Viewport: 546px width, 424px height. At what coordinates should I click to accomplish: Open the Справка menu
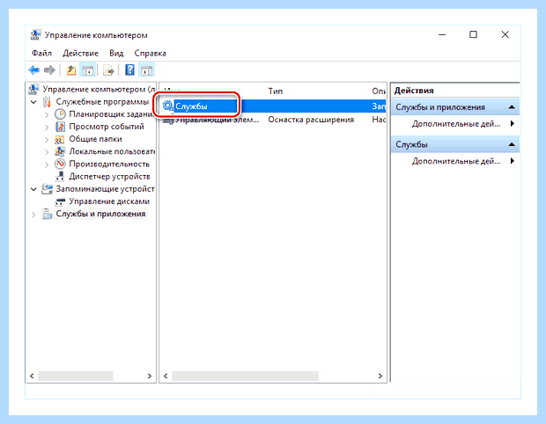pyautogui.click(x=150, y=53)
